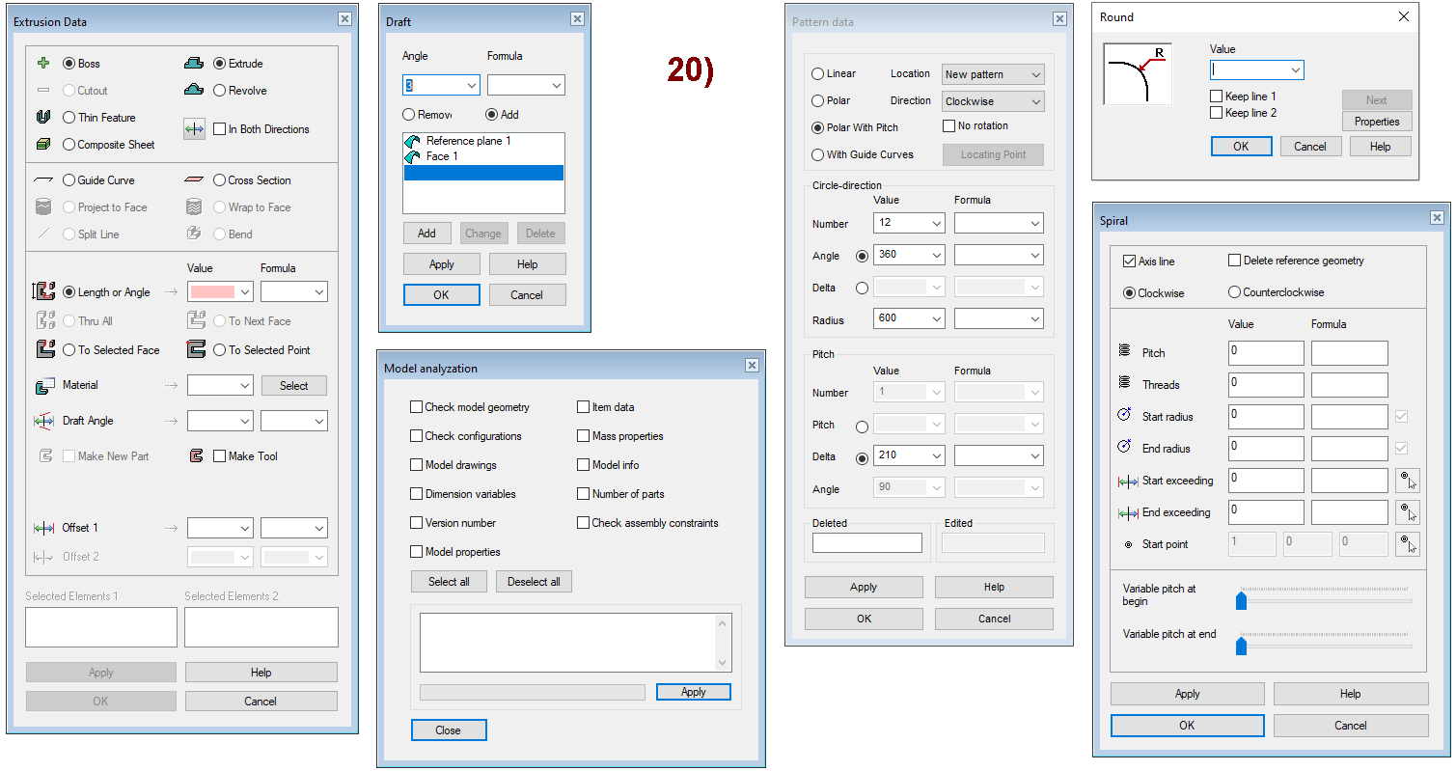Click the Revolve shape icon
This screenshot has height=771, width=1456.
coord(194,91)
